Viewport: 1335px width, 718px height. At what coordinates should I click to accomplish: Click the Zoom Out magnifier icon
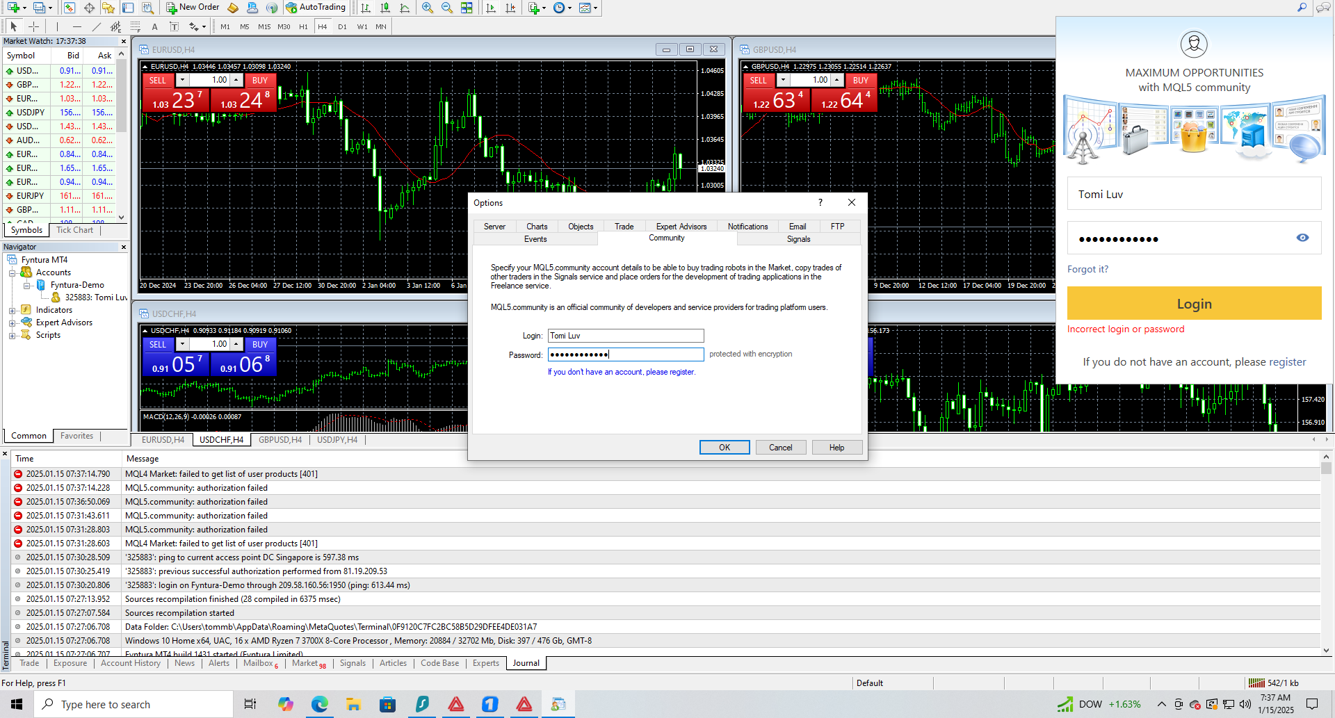point(447,8)
